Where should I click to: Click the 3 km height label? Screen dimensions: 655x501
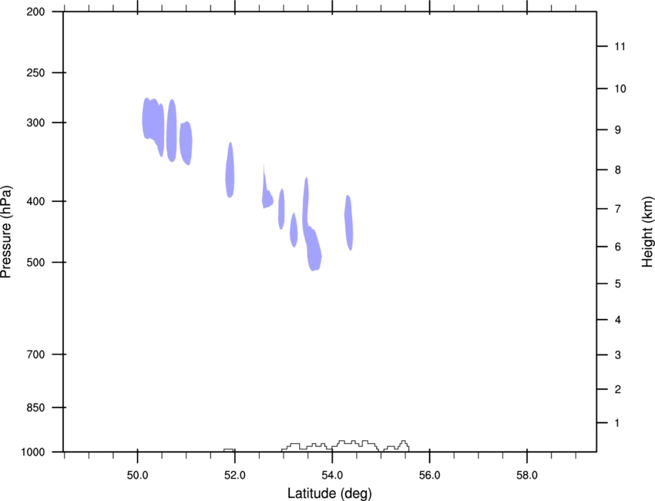pos(618,355)
